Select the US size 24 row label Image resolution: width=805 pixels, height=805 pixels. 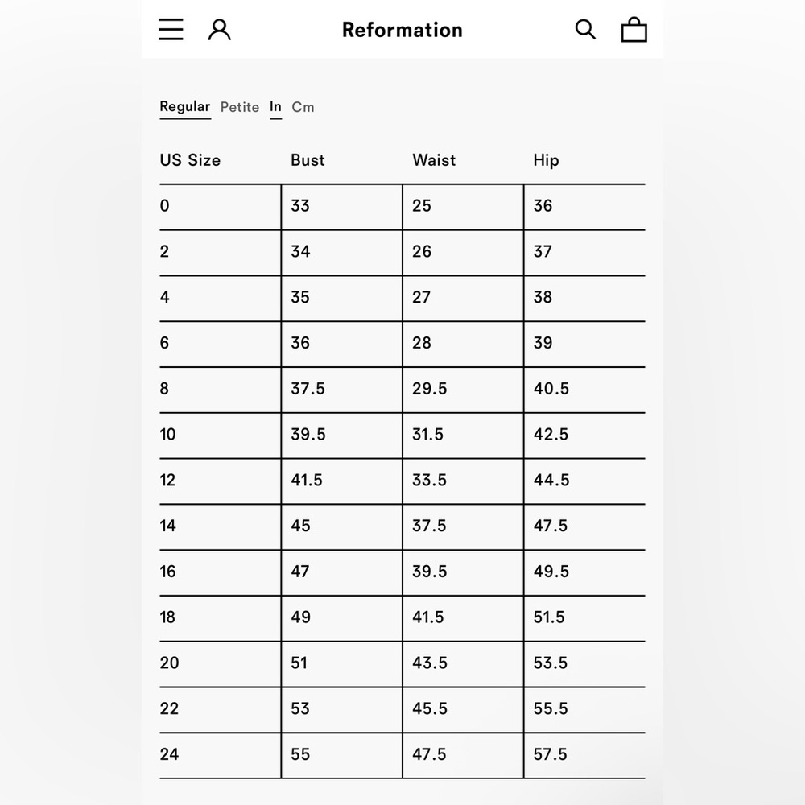point(169,755)
